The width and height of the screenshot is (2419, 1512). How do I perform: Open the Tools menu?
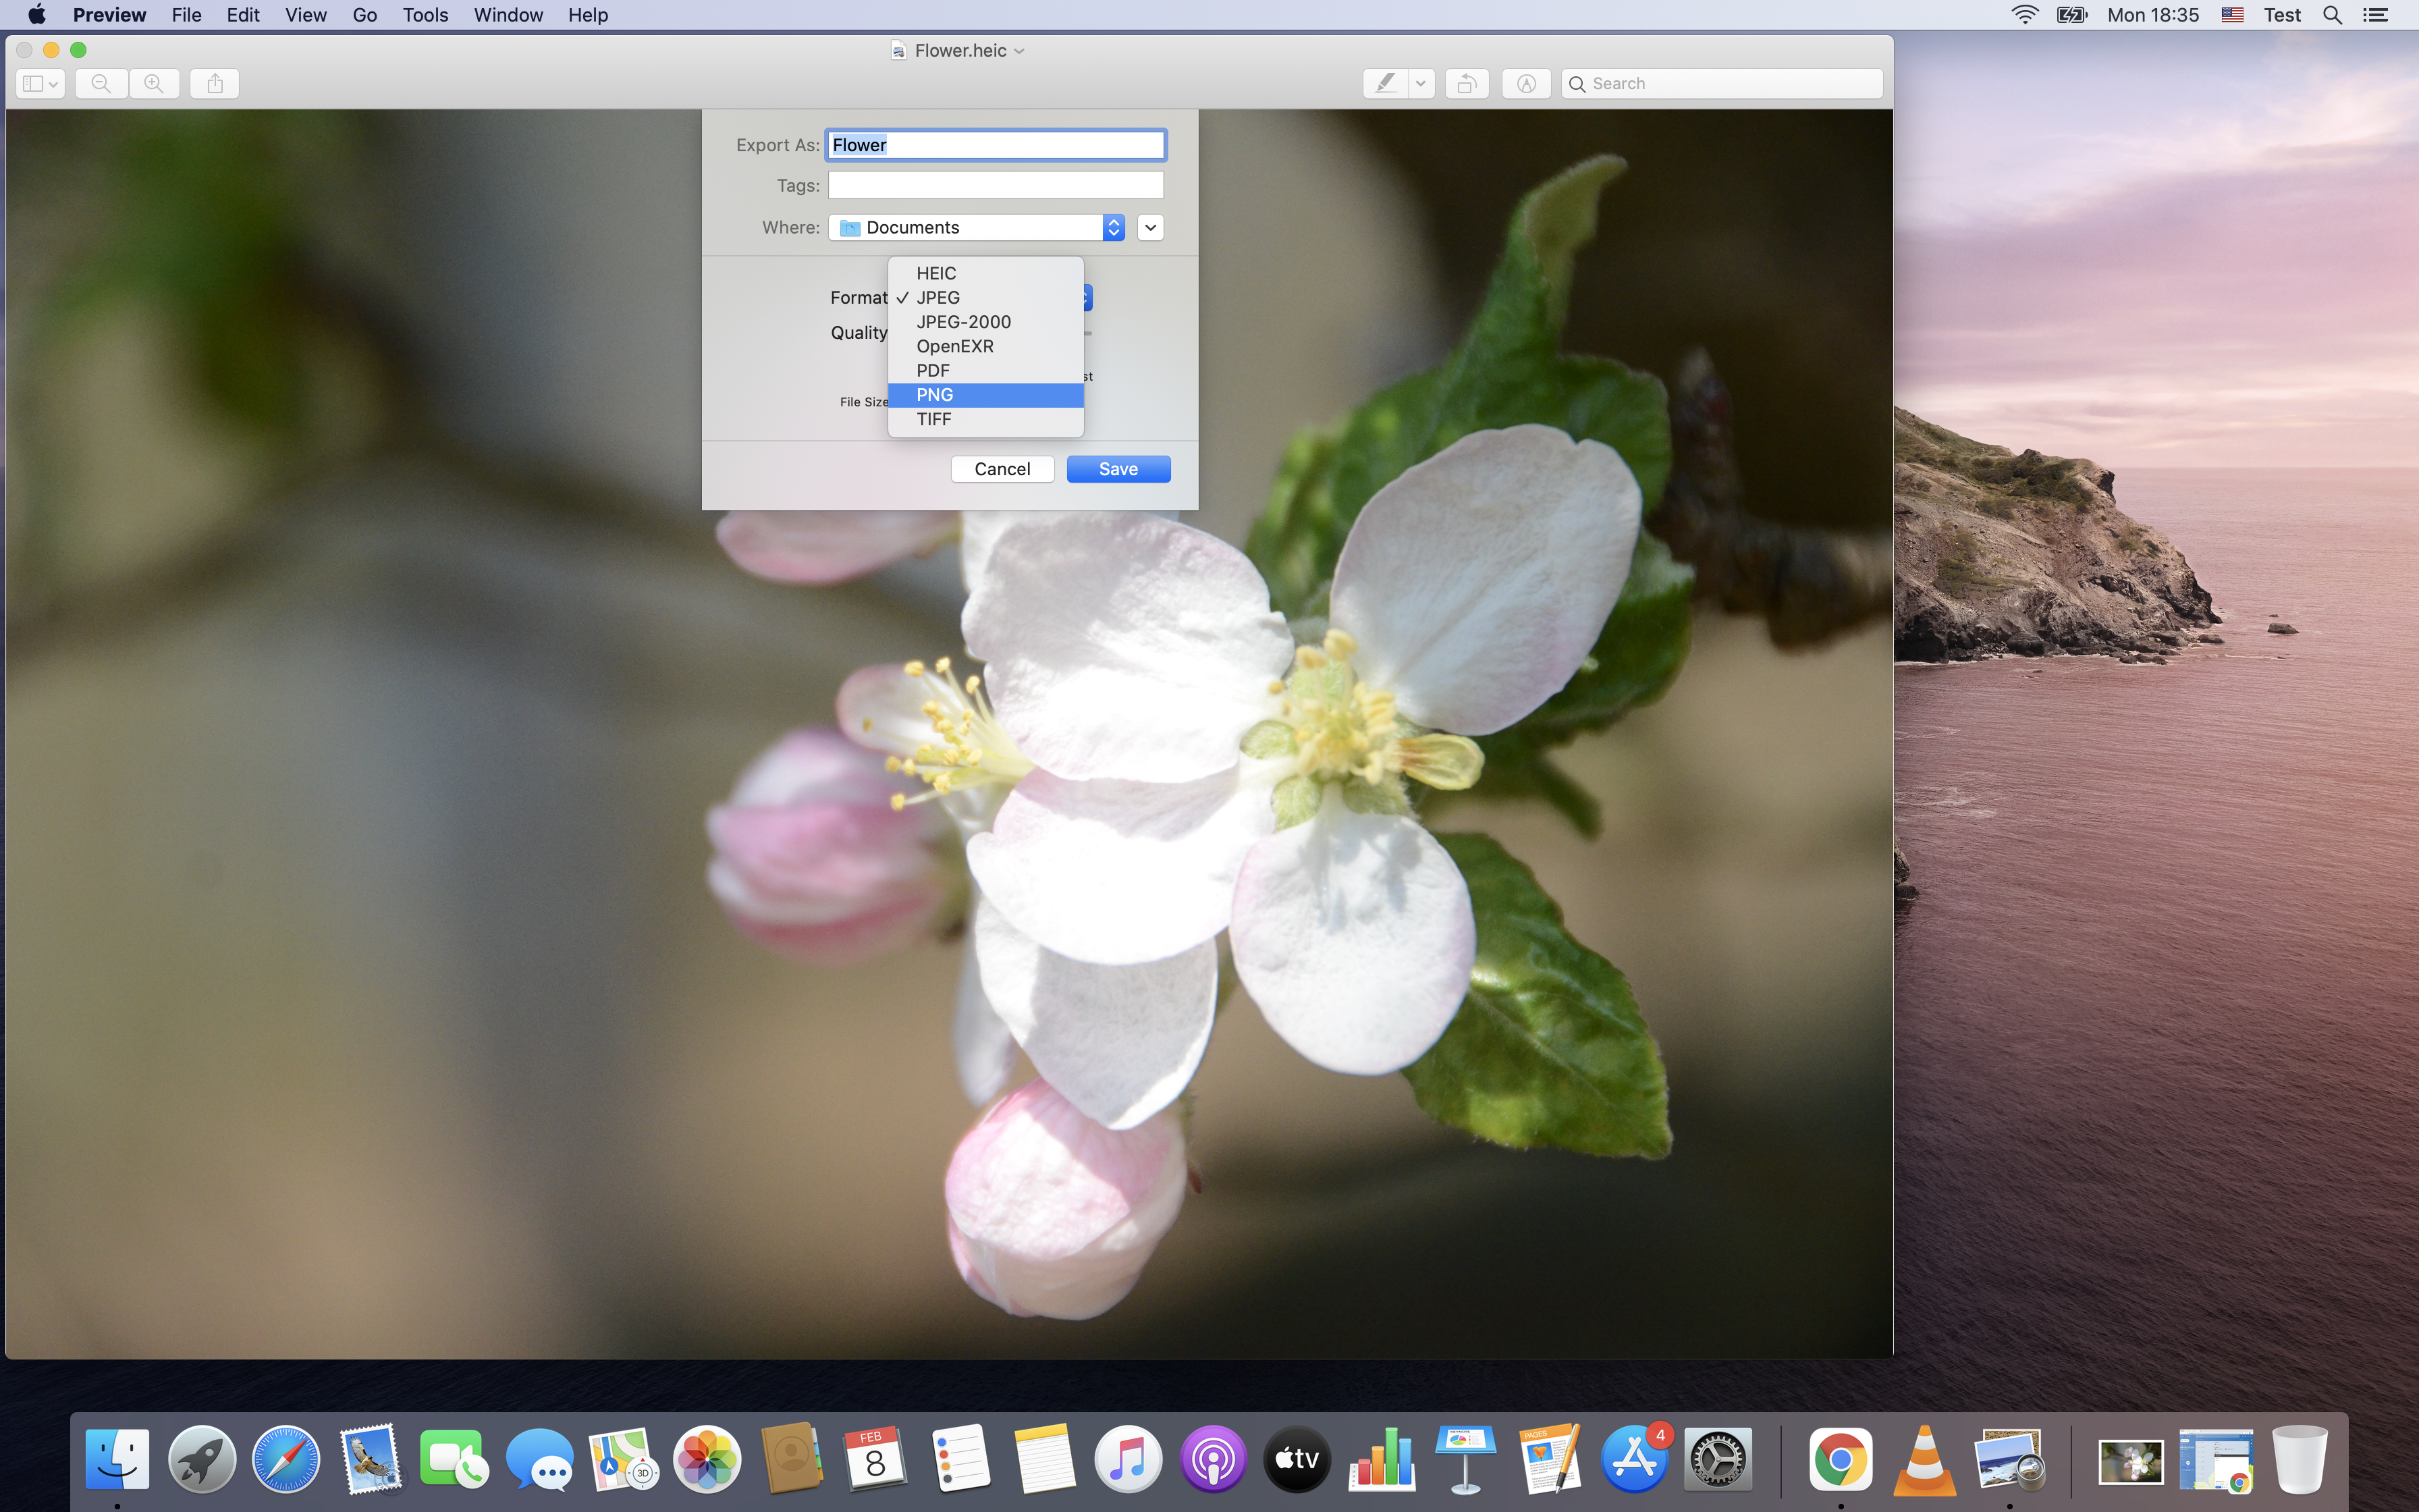tap(425, 15)
